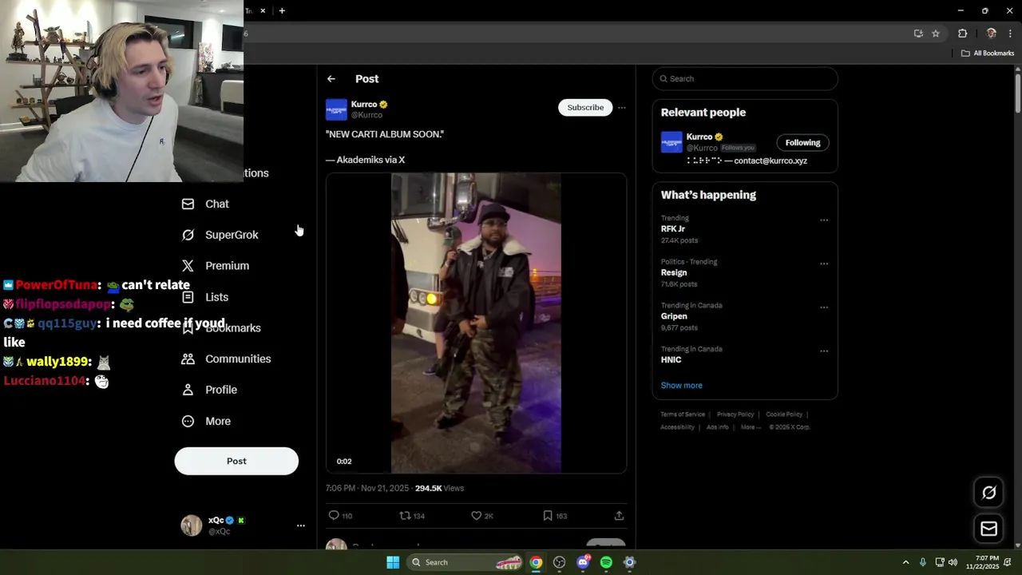Image resolution: width=1022 pixels, height=575 pixels.
Task: Open xQc account switcher three dots
Action: [x=300, y=525]
